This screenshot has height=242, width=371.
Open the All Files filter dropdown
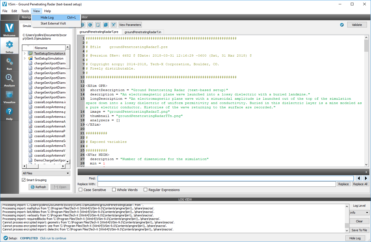coord(46,173)
